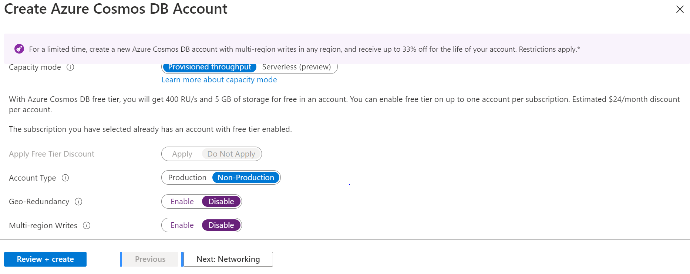Set Account Type to Production
Screen dimensions: 690x274
187,178
